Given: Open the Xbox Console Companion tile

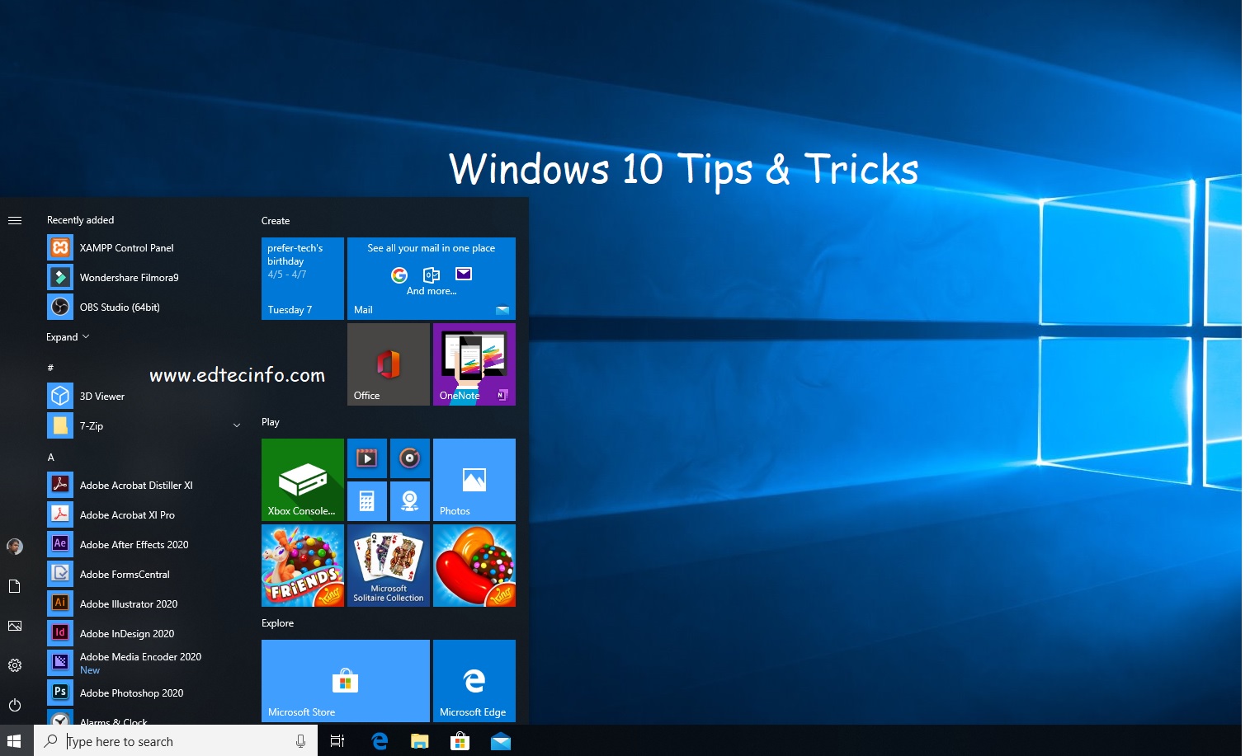Looking at the screenshot, I should 302,479.
